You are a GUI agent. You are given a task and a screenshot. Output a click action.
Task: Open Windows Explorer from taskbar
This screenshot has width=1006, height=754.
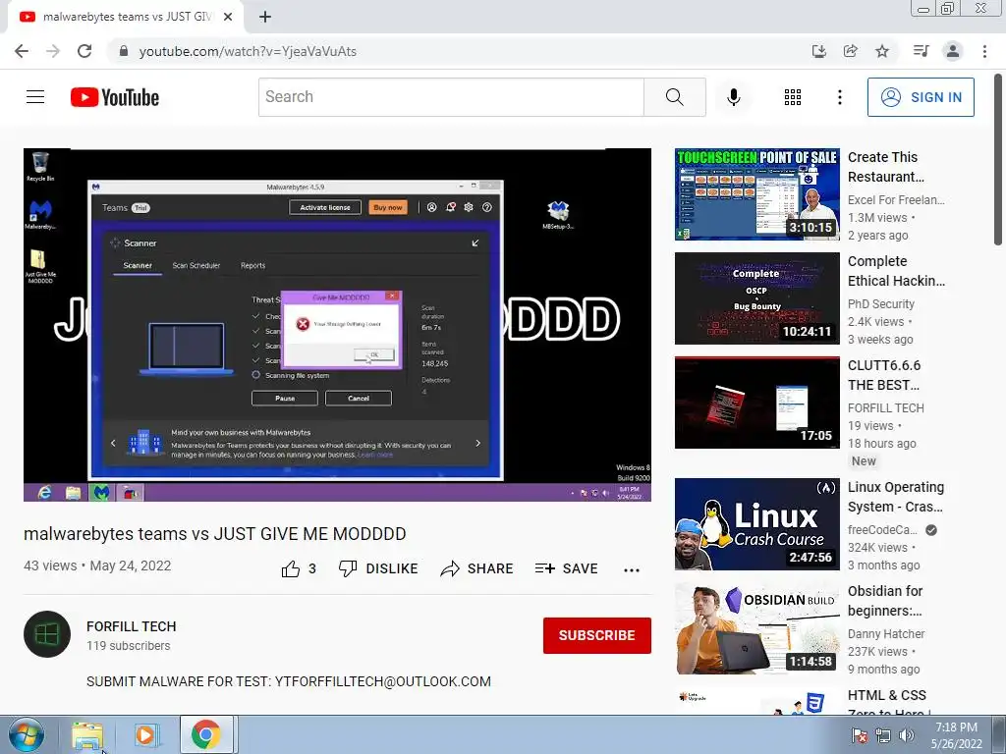(87, 734)
